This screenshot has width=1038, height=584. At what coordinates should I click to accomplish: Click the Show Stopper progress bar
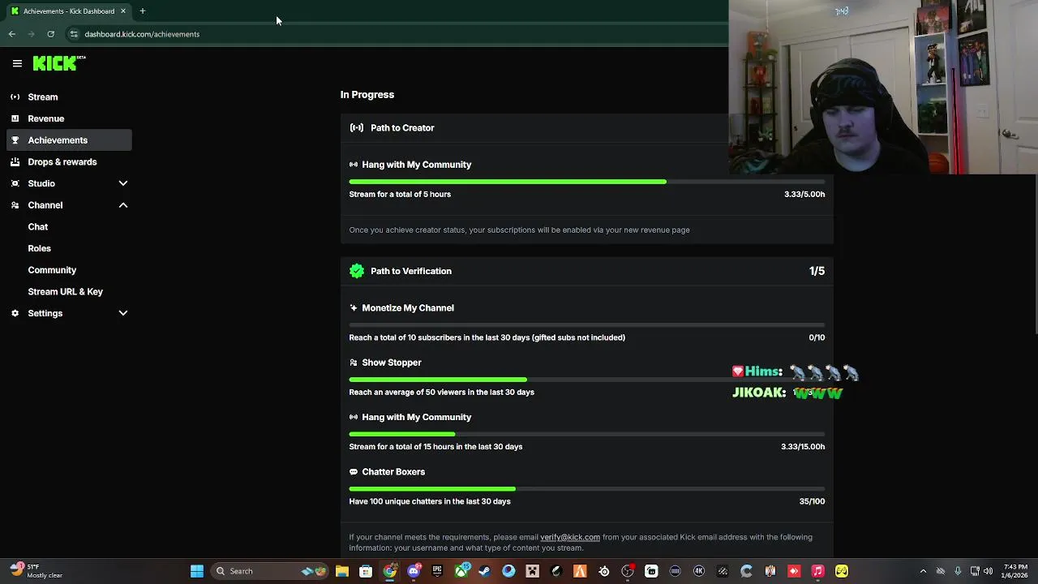pyautogui.click(x=587, y=380)
